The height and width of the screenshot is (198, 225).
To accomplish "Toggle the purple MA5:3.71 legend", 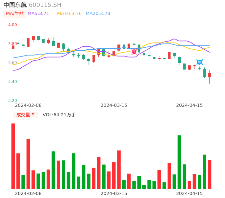I will [38, 14].
